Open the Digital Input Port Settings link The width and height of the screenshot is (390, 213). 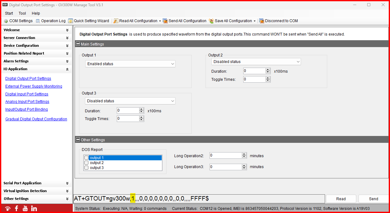[27, 94]
